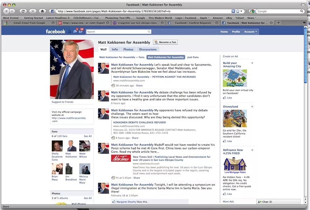Open Wade Wilcox fan thumbnail
Screen dimensions: 310x210
pos(85,146)
